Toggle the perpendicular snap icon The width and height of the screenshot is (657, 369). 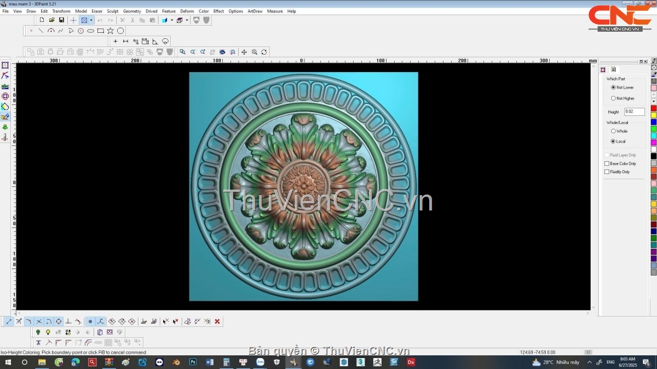tap(68, 321)
